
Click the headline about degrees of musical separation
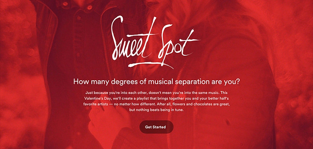point(156,82)
